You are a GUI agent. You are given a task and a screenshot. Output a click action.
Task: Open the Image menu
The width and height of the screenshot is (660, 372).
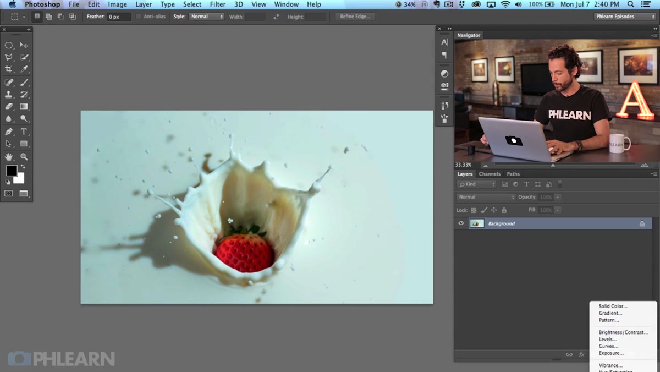point(117,4)
